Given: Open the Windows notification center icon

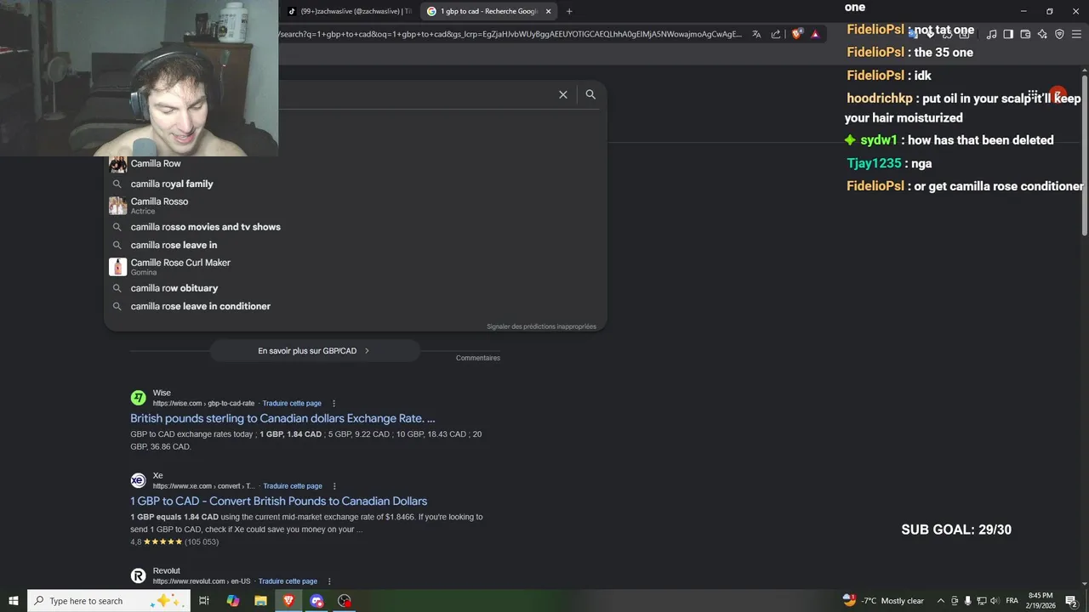Looking at the screenshot, I should click(x=1071, y=601).
